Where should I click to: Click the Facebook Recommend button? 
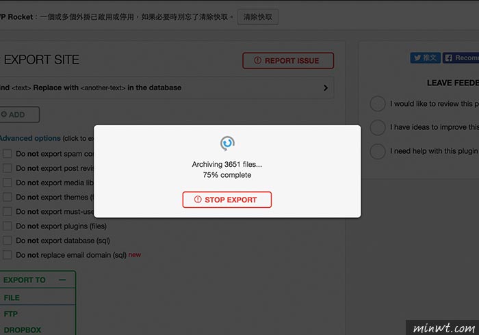[461, 57]
